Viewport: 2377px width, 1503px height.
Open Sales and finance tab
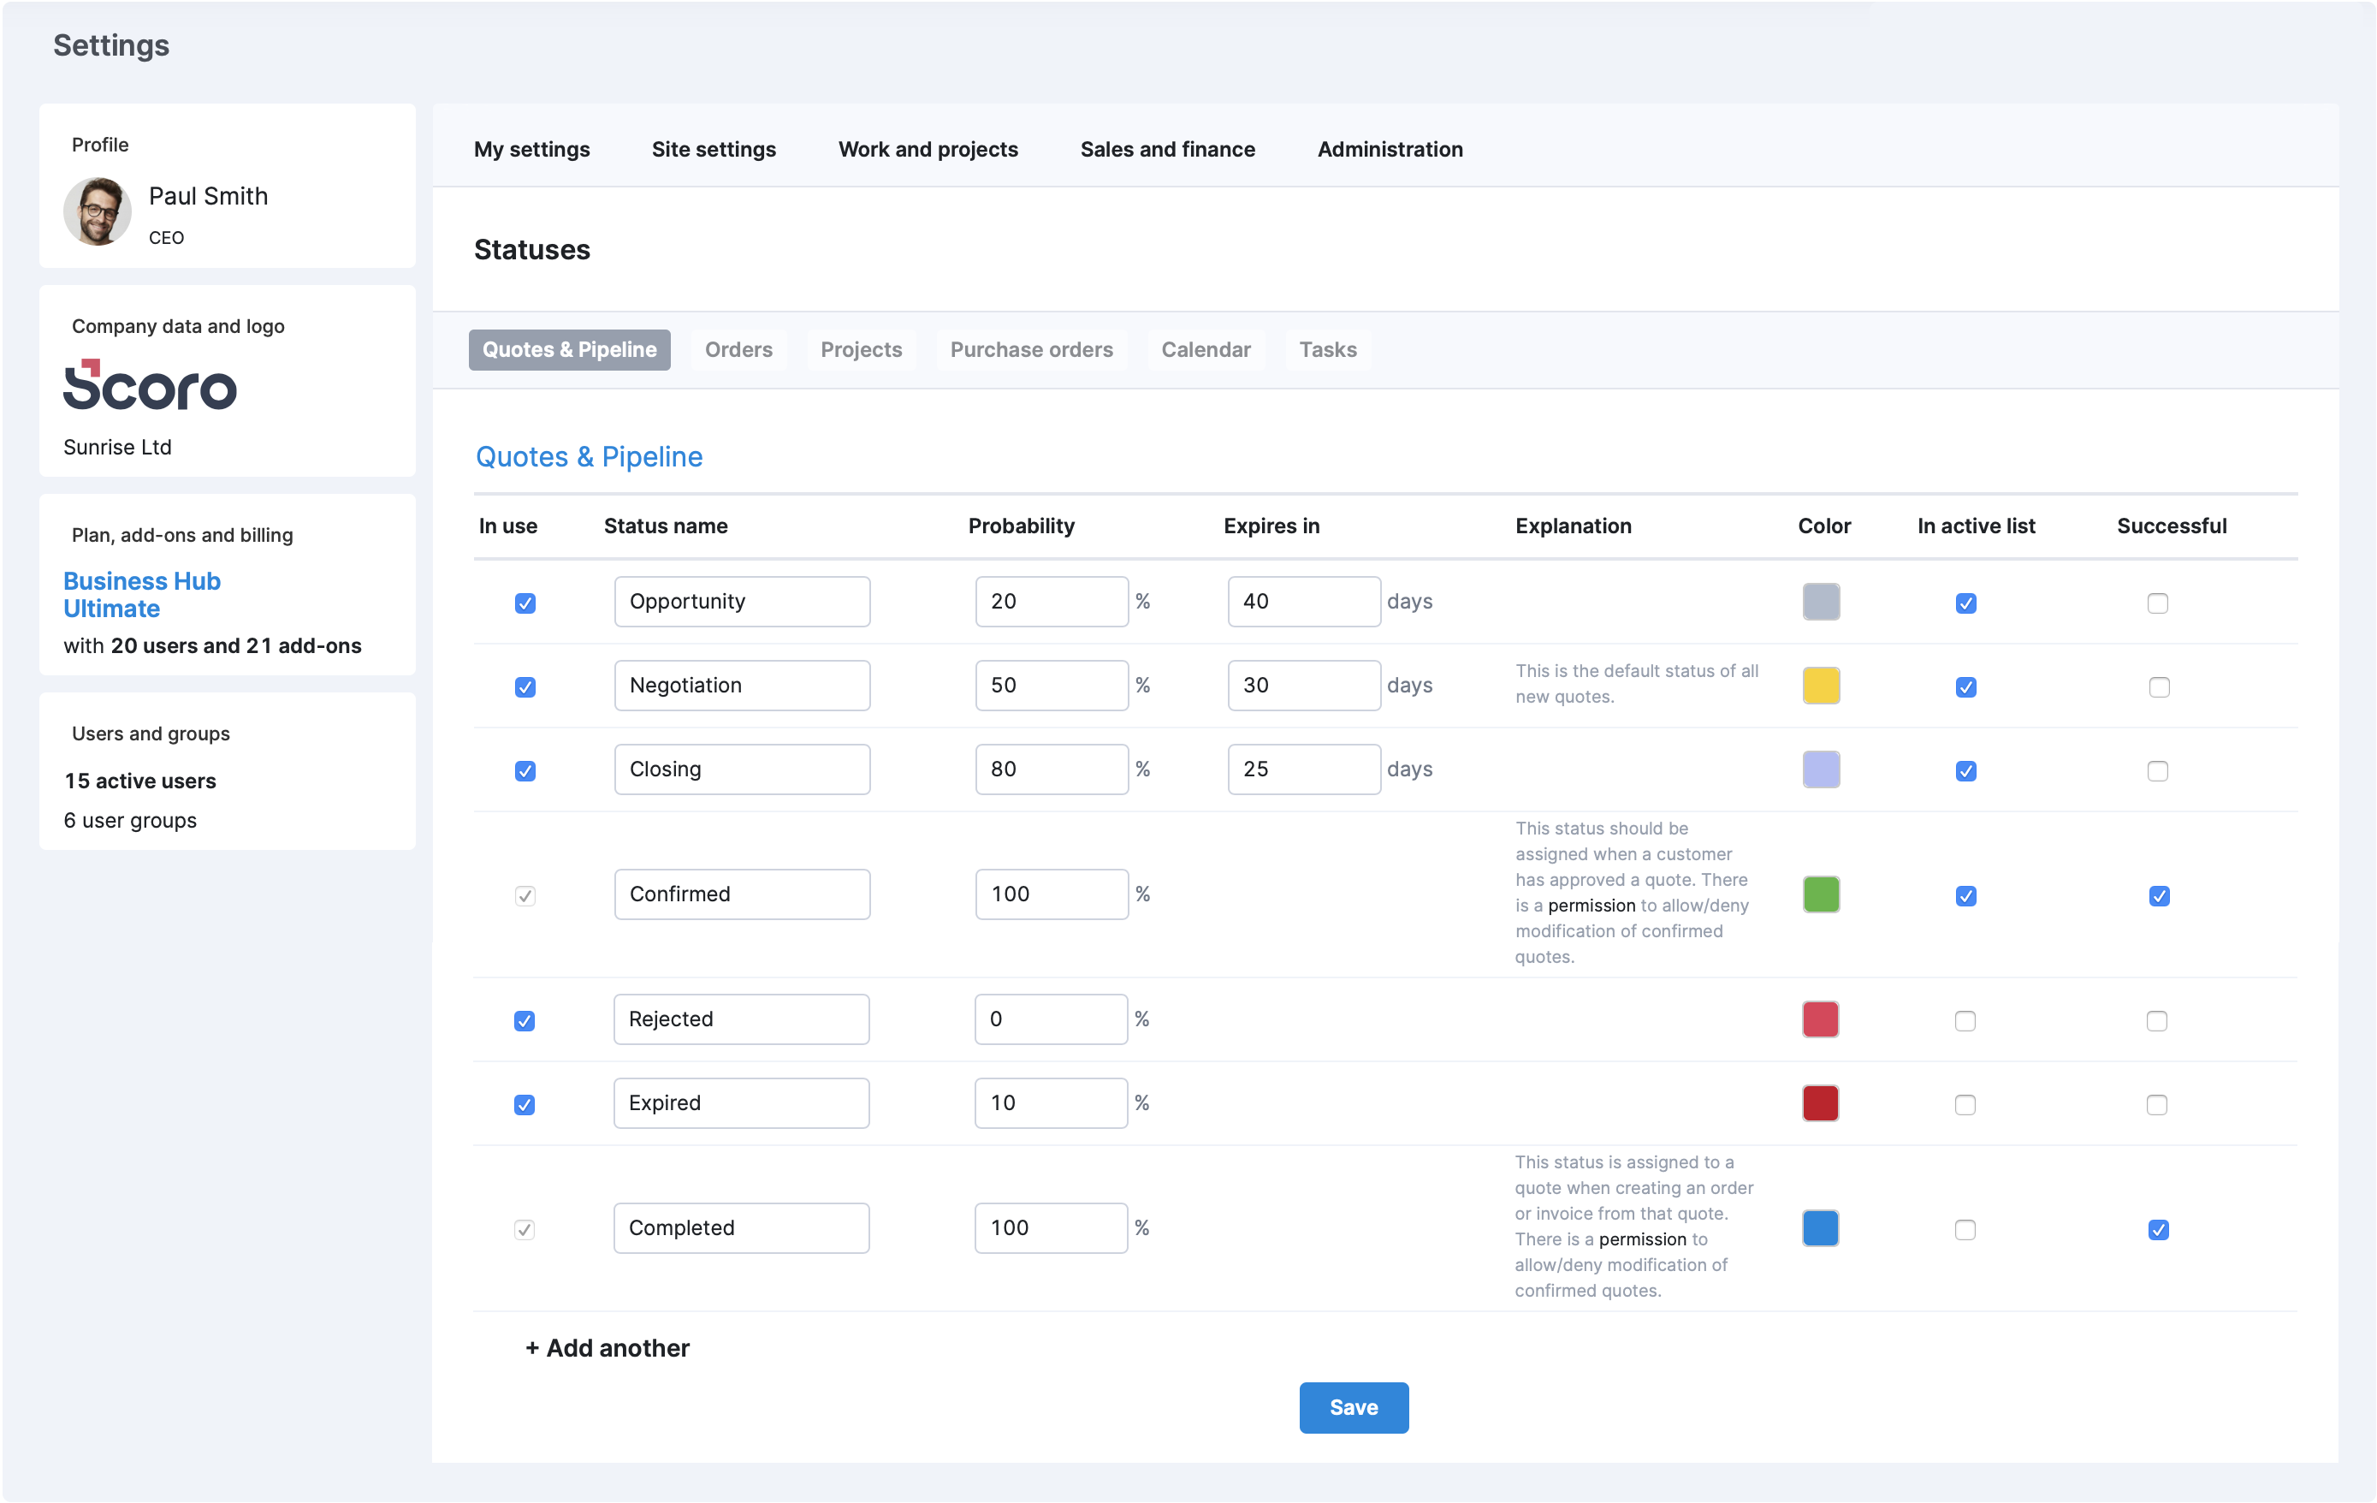pos(1168,149)
